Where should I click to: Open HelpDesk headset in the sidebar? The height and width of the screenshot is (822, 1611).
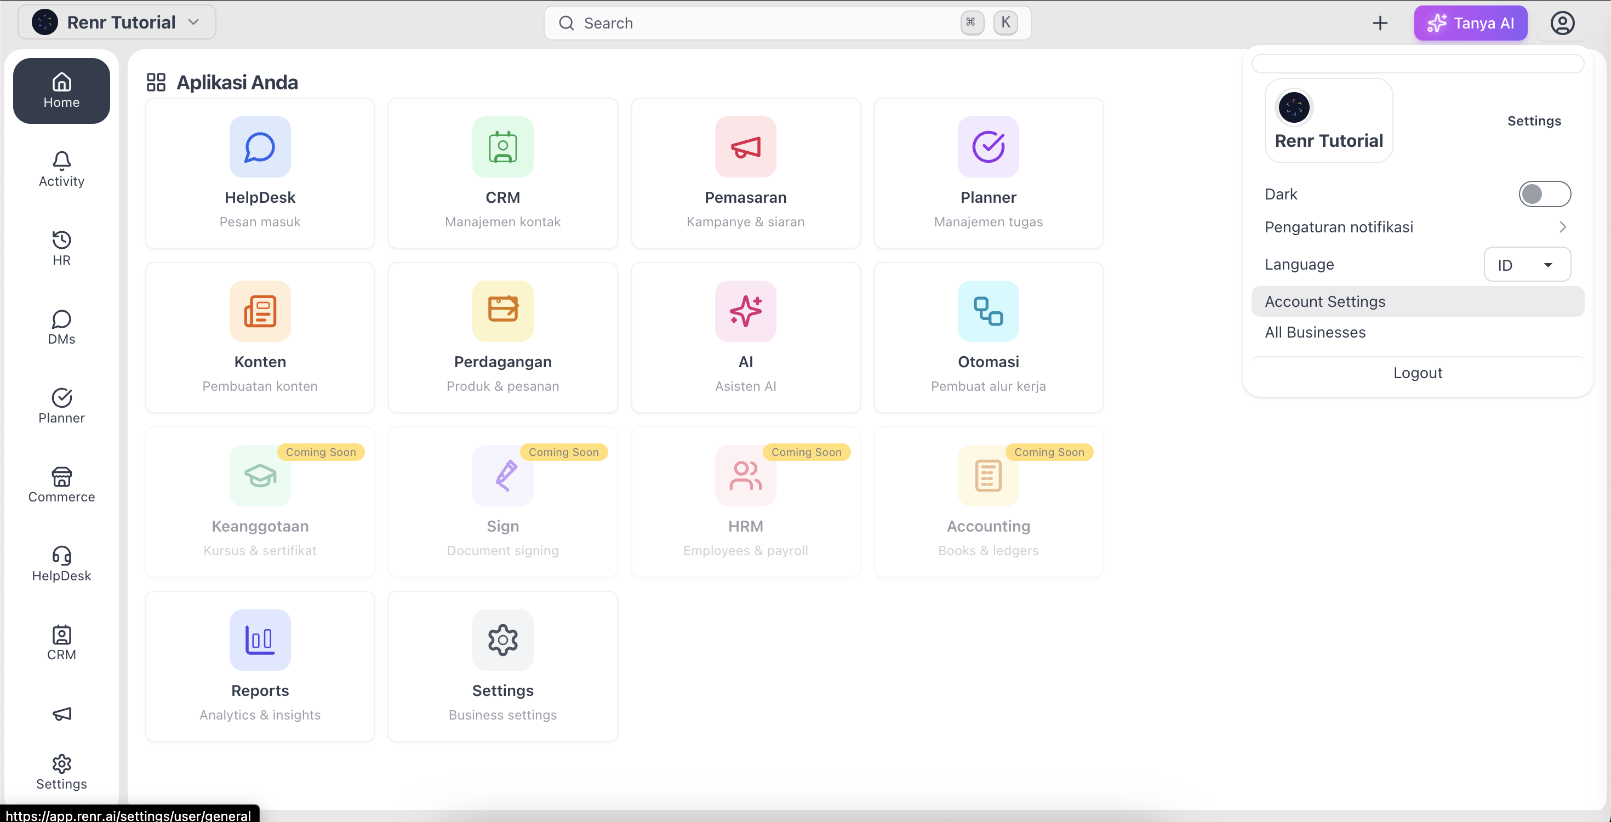[61, 564]
